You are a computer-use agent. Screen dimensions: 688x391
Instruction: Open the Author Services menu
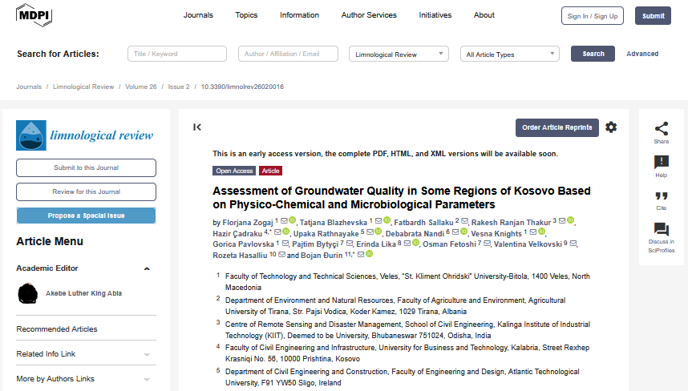pos(369,15)
